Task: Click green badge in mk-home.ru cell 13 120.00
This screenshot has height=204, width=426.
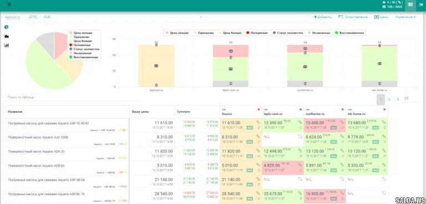Action: point(376,156)
